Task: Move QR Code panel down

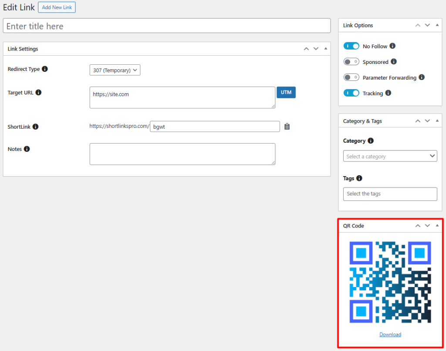Action: point(428,226)
